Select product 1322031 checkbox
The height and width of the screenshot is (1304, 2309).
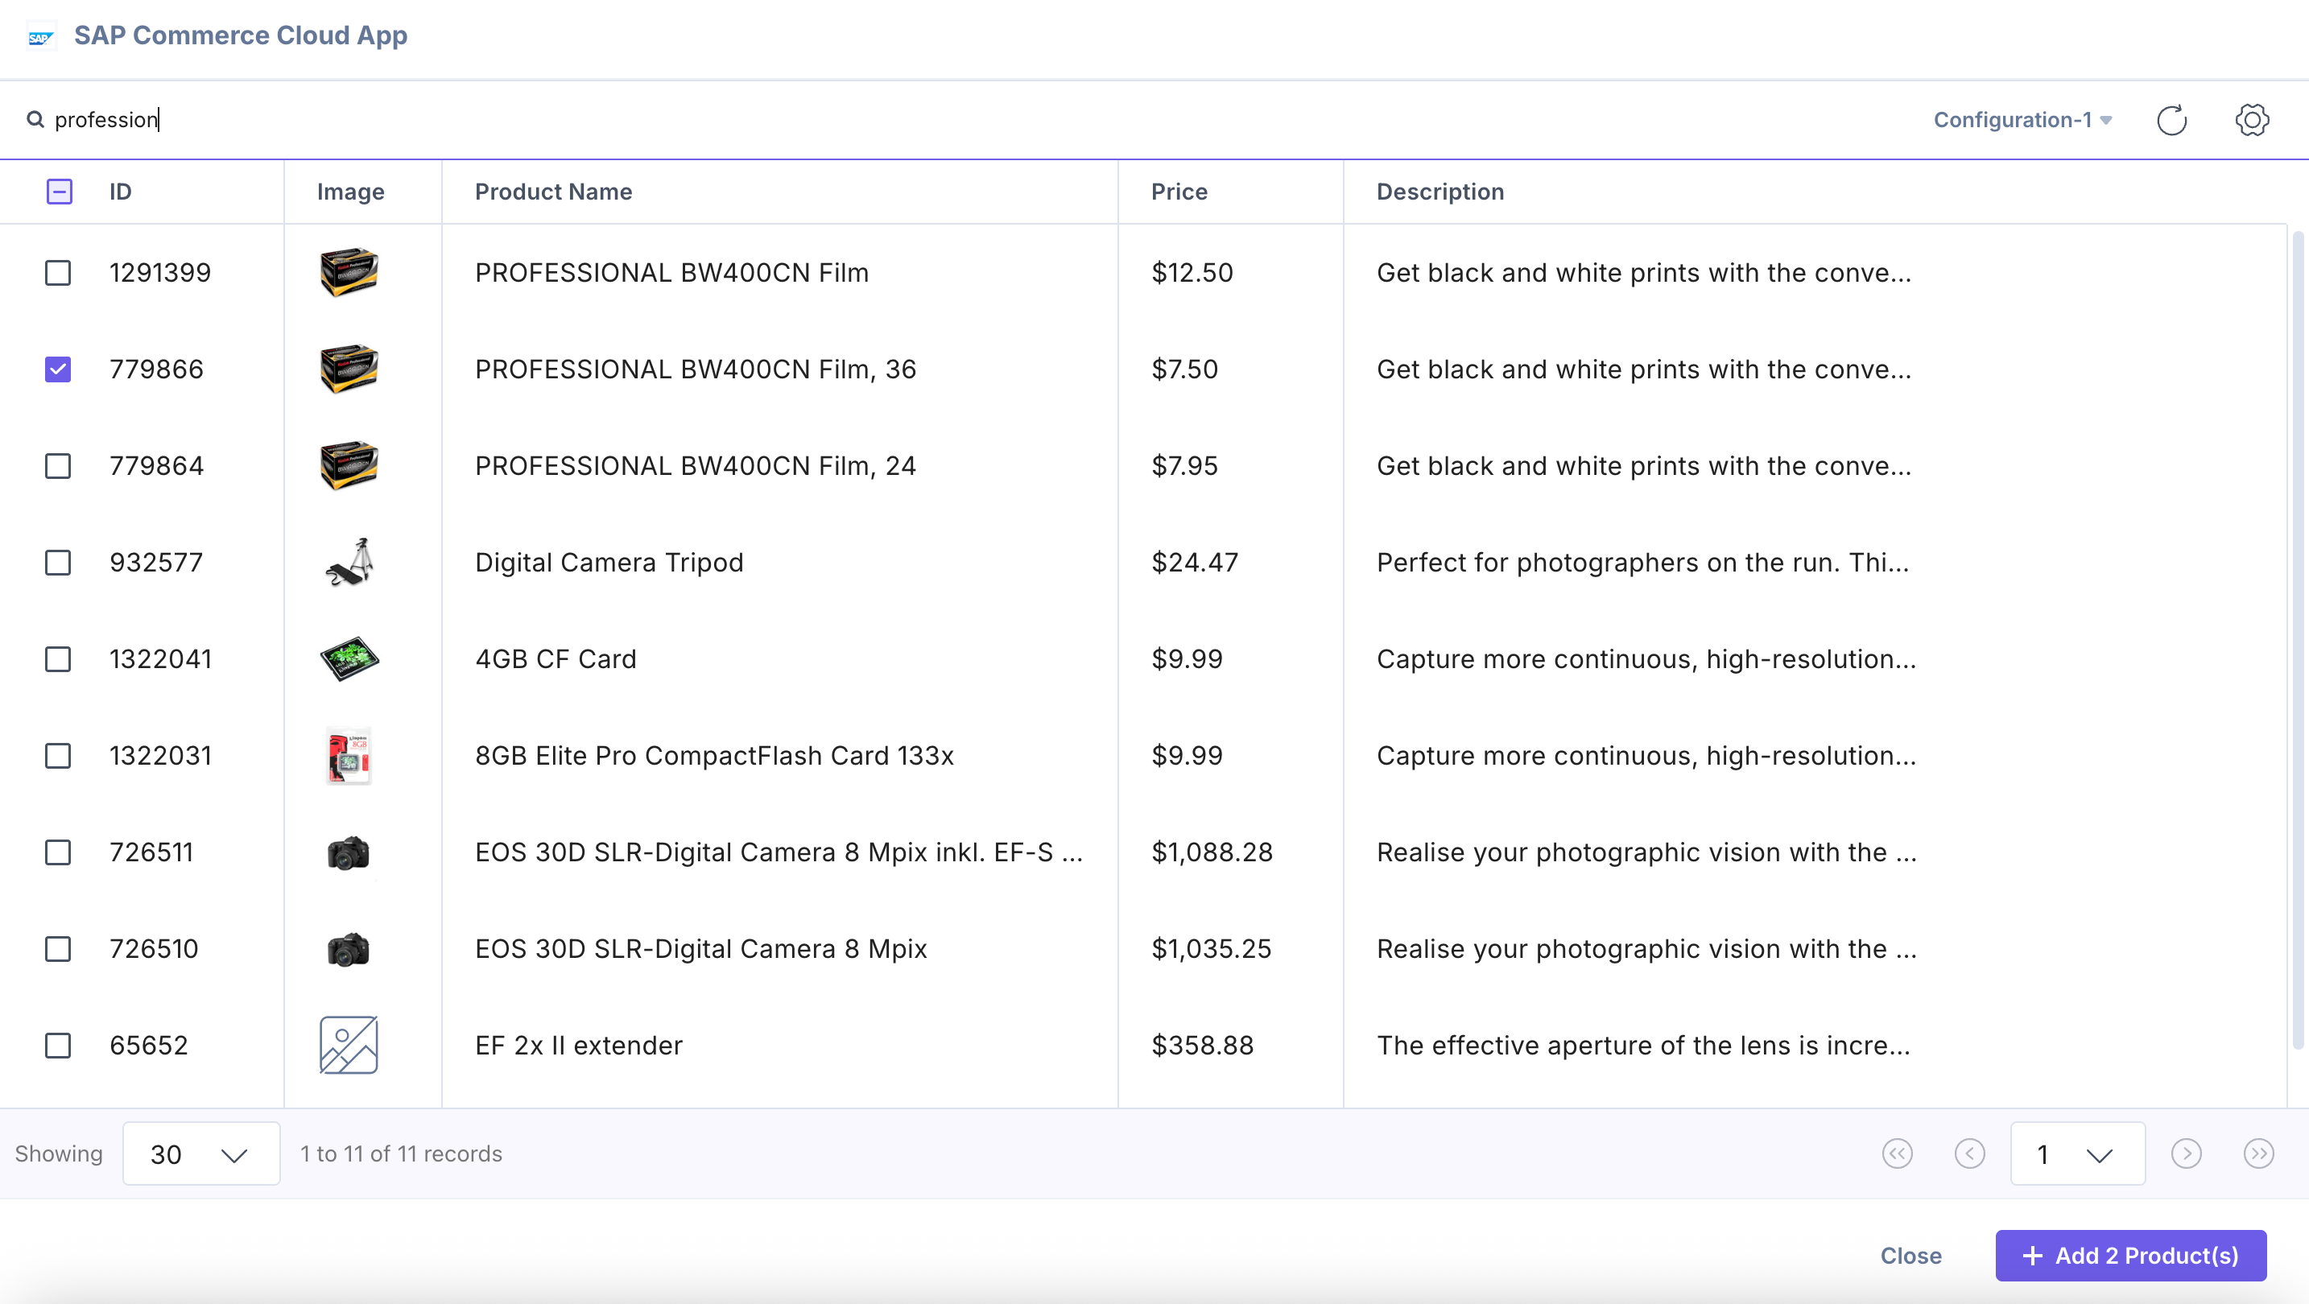pos(58,756)
